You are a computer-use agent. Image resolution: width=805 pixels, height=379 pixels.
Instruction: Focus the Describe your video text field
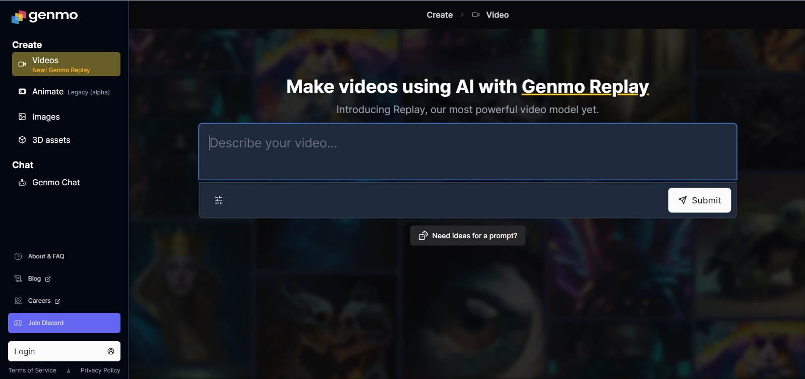(468, 151)
